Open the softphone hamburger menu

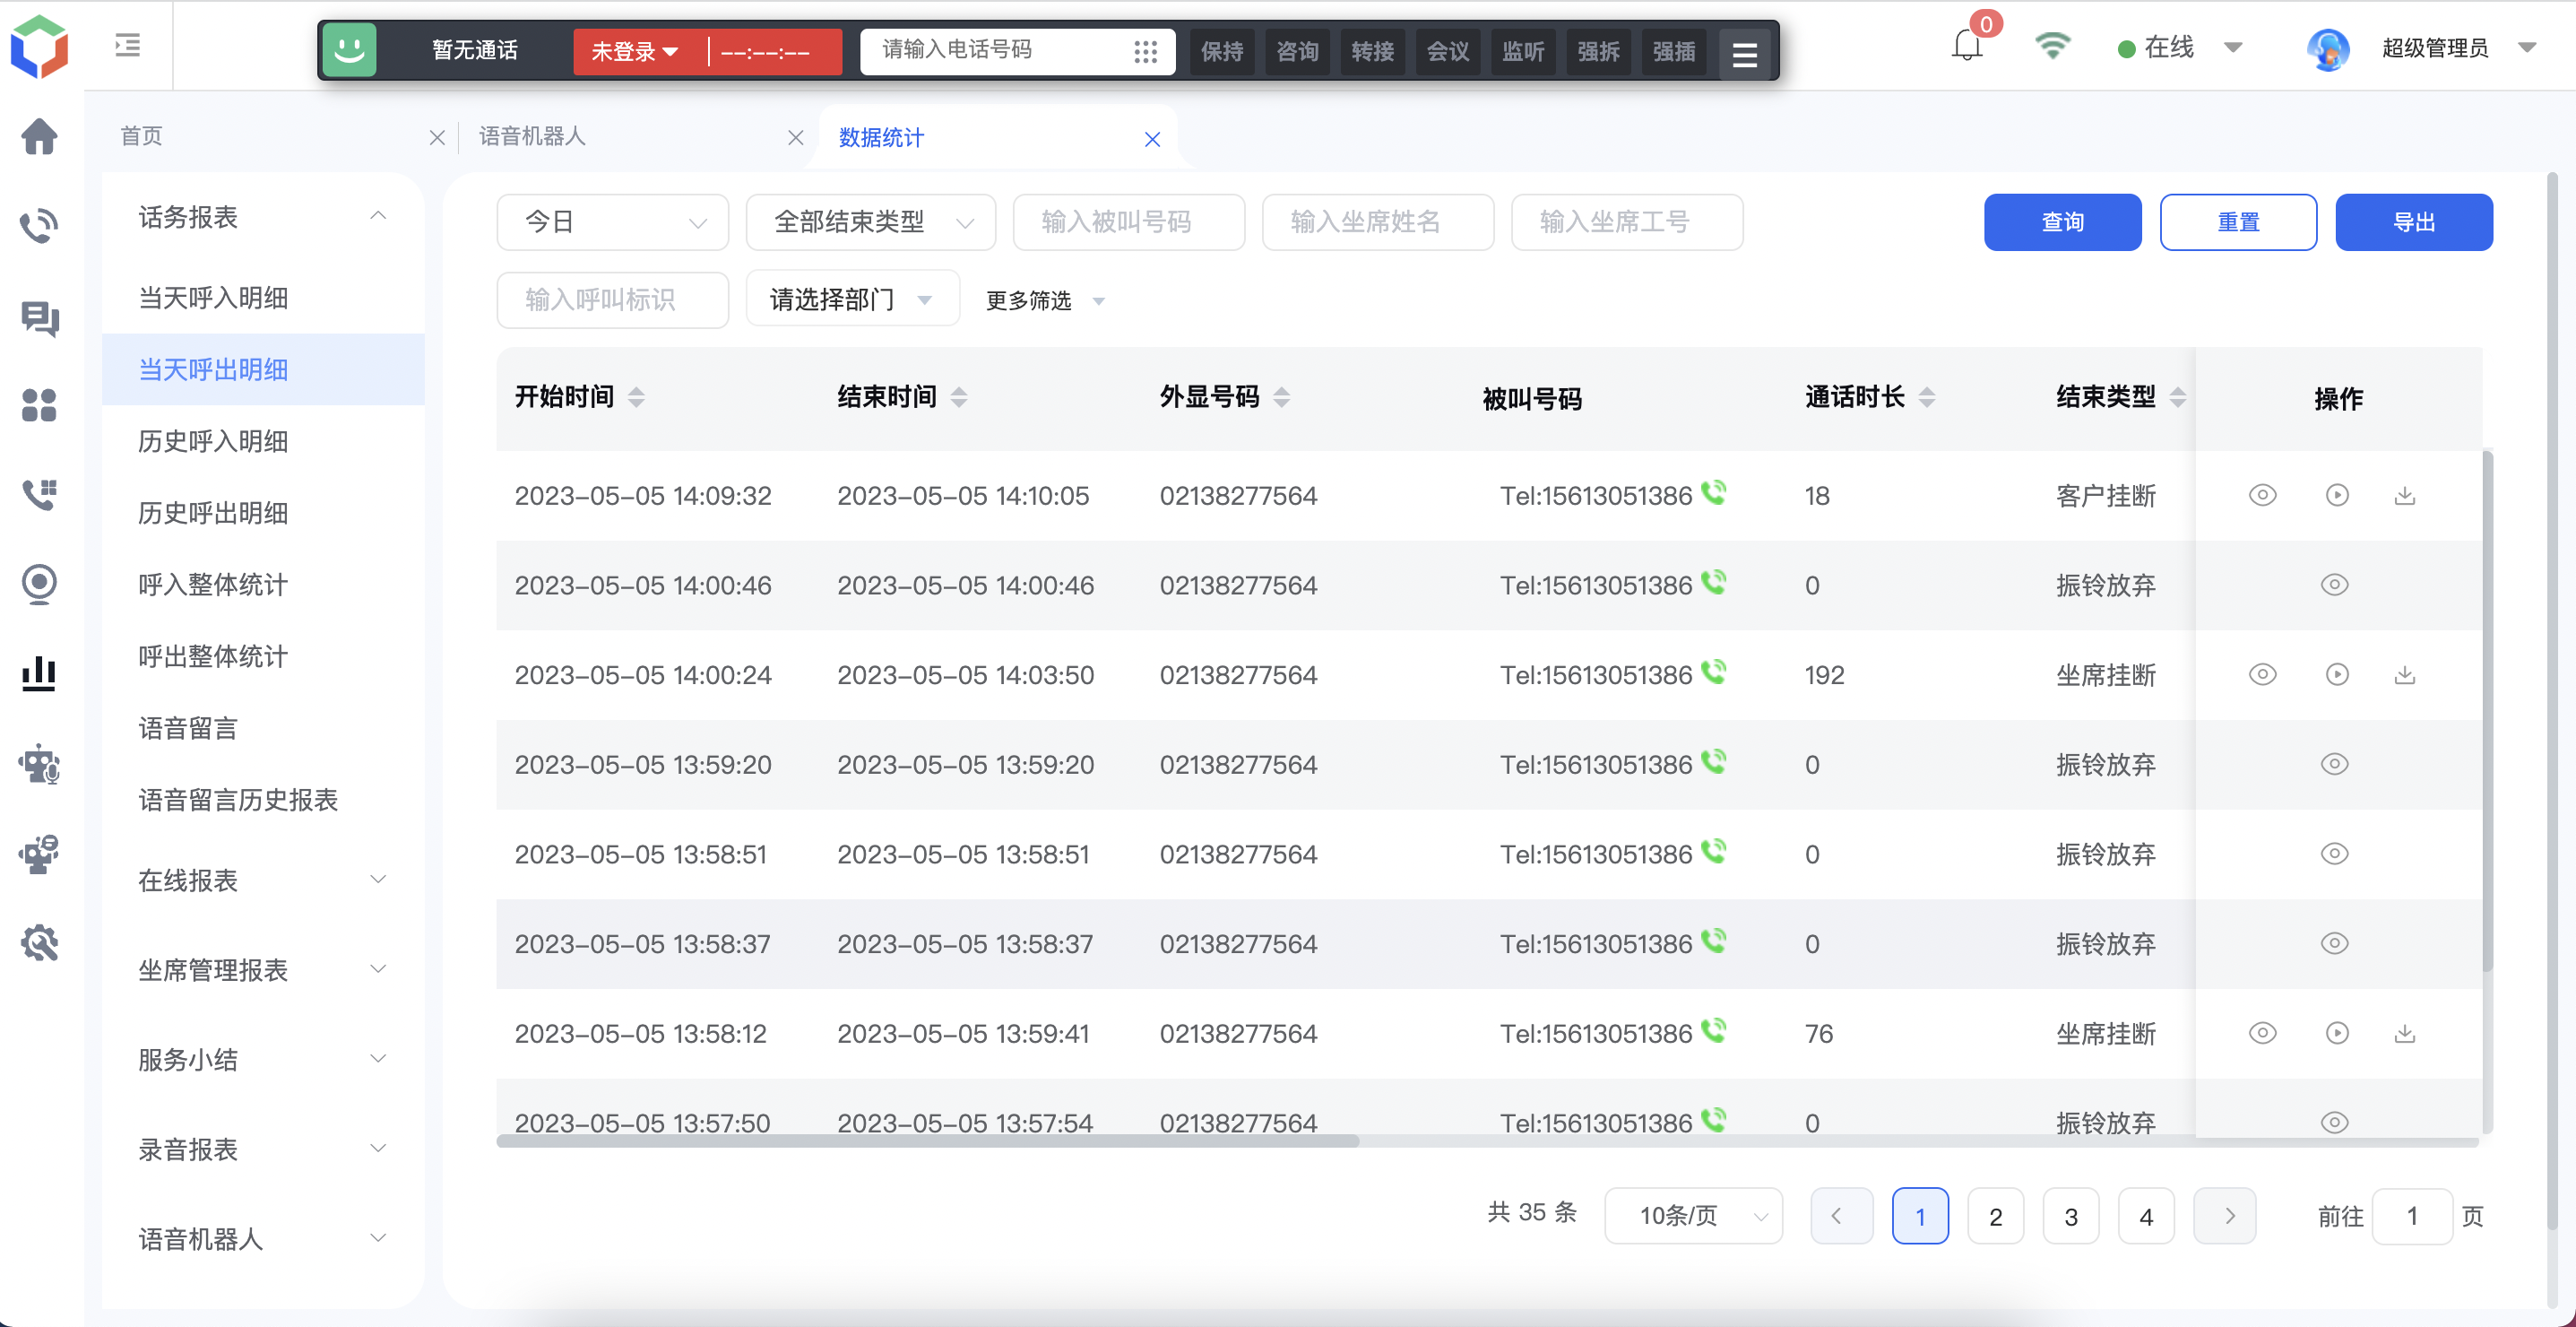coord(1745,54)
